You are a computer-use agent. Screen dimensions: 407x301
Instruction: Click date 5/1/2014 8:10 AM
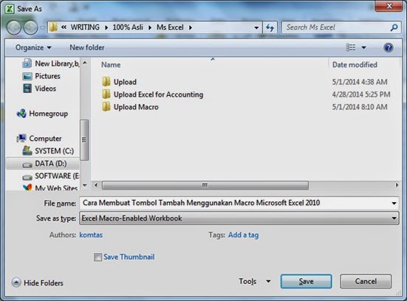[360, 107]
